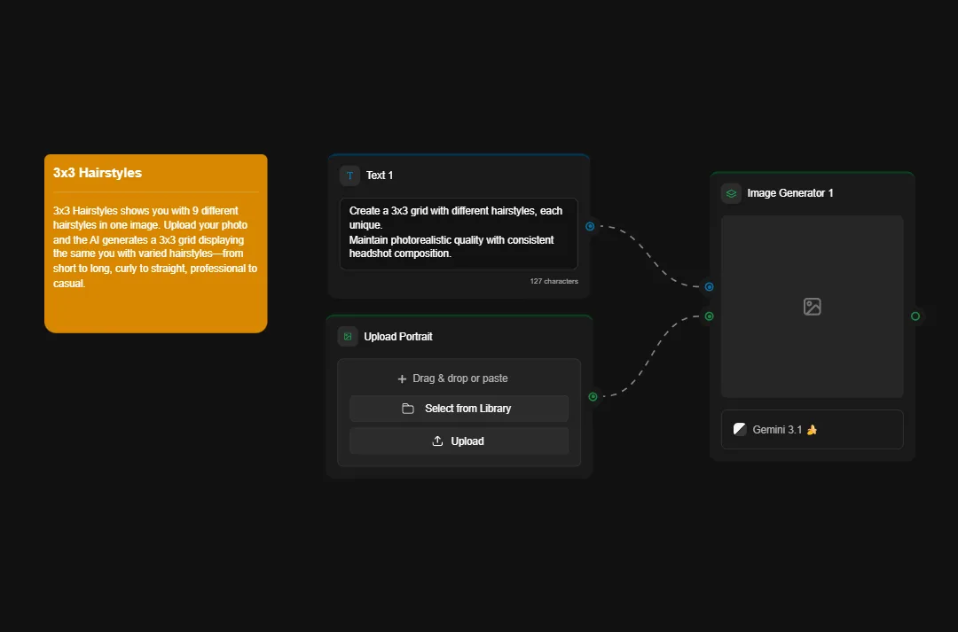Click the output port of the Text 1 node
The height and width of the screenshot is (632, 958).
click(x=591, y=226)
